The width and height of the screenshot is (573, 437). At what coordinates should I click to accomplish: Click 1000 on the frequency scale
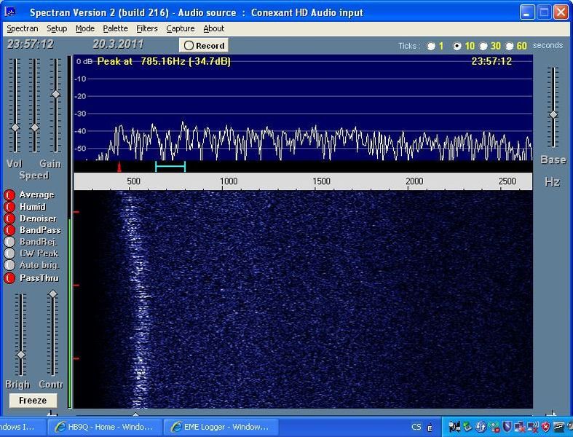[x=229, y=181]
